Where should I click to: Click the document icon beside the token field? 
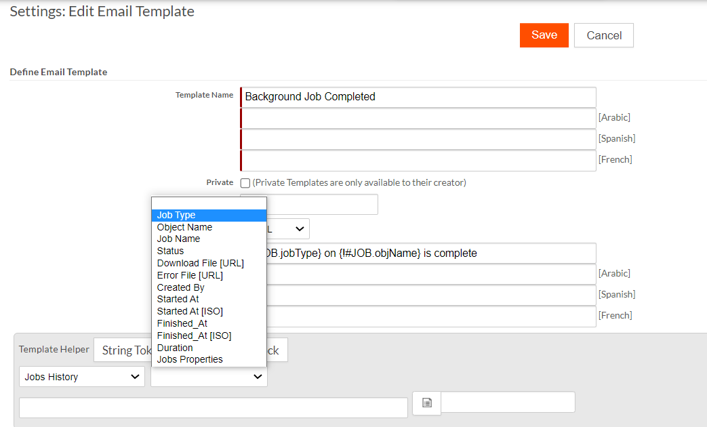click(x=426, y=403)
